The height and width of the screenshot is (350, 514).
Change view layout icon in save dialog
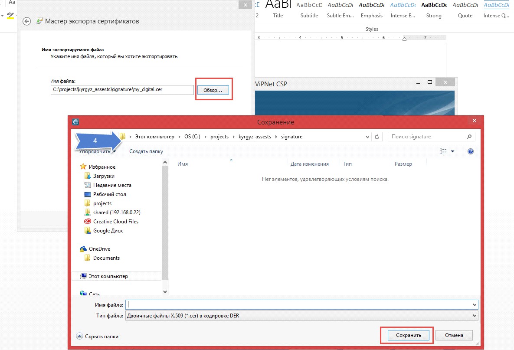(x=443, y=151)
